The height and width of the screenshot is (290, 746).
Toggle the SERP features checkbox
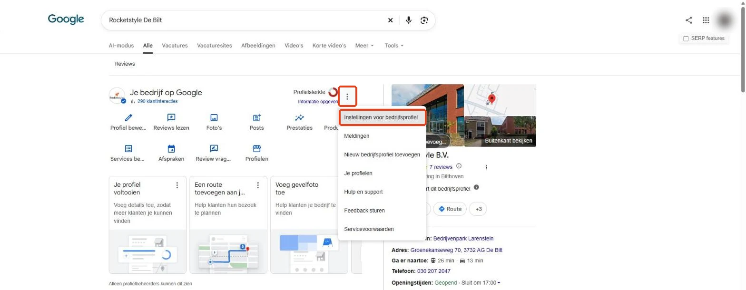click(686, 39)
